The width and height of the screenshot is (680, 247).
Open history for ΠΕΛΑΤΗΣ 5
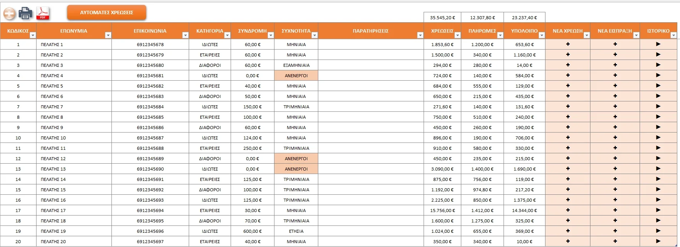coord(658,86)
